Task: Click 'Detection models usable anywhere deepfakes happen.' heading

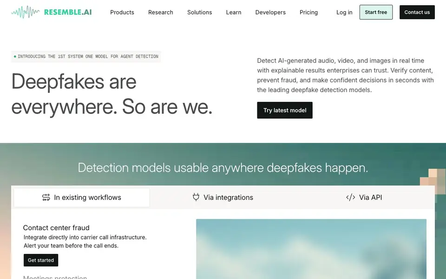Action: click(223, 168)
